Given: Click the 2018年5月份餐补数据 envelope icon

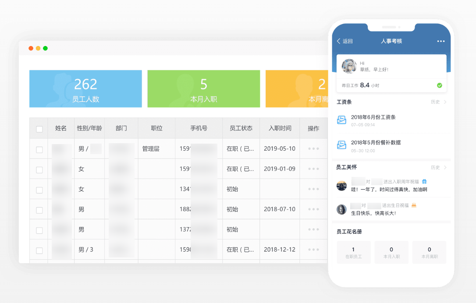Looking at the screenshot, I should point(341,145).
